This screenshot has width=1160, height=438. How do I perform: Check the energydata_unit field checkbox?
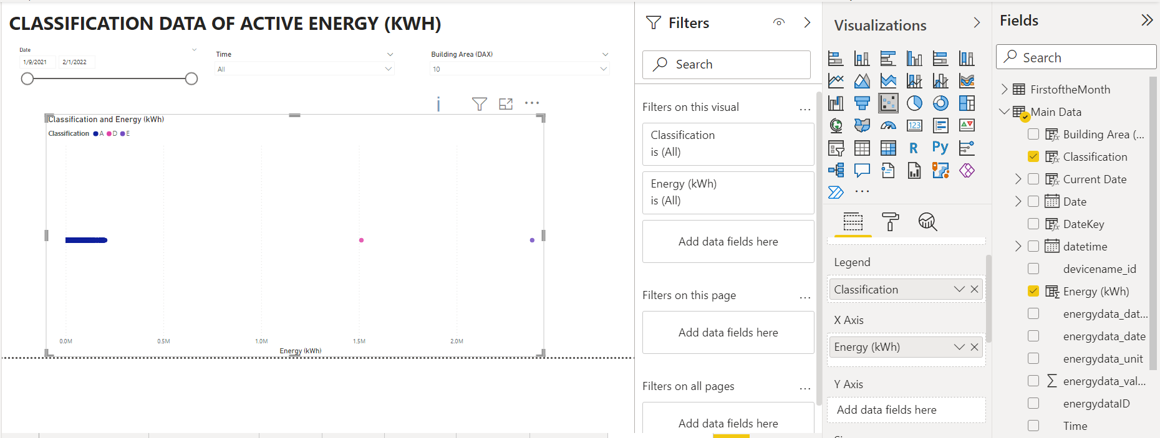1033,358
